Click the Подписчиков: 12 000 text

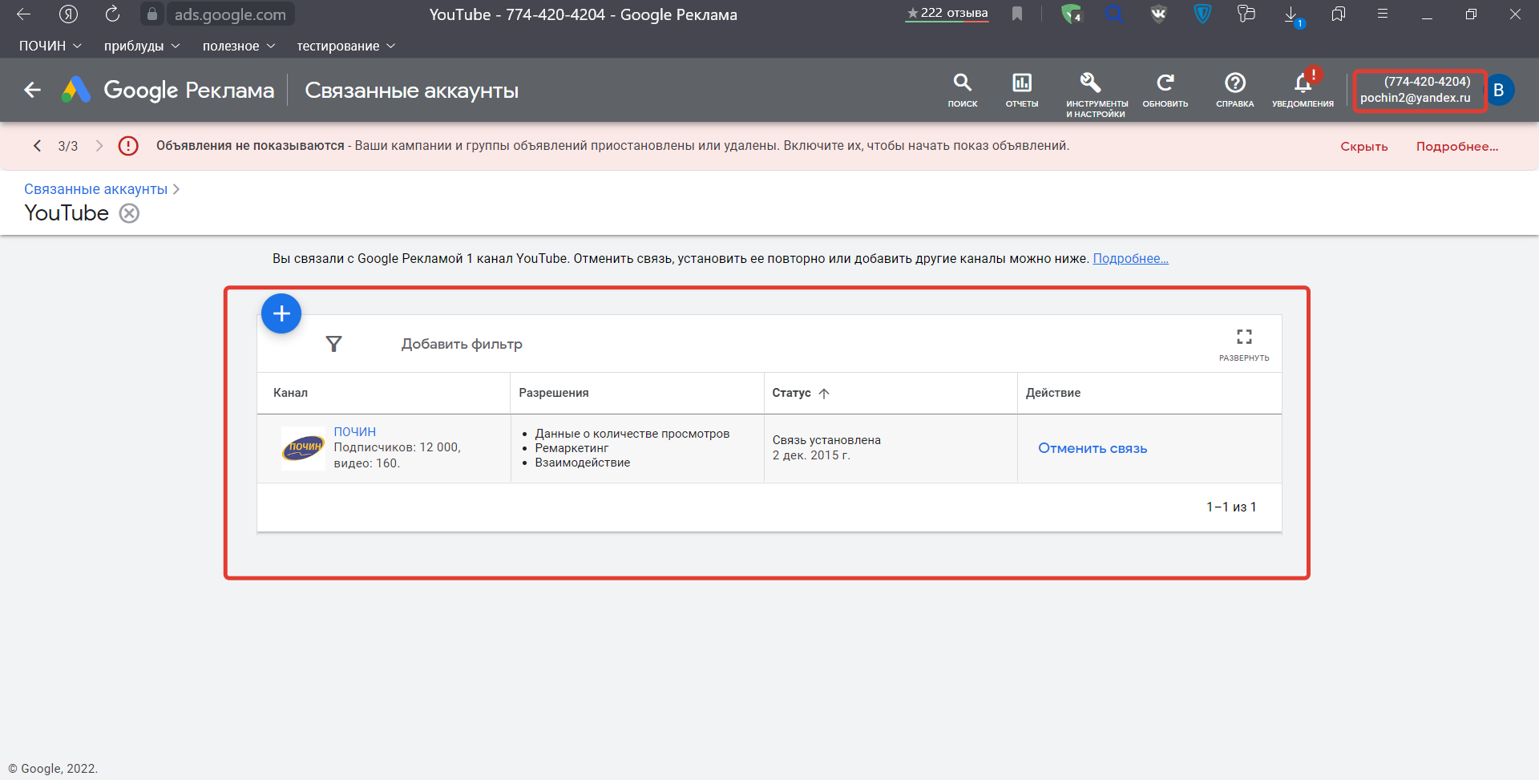point(397,447)
